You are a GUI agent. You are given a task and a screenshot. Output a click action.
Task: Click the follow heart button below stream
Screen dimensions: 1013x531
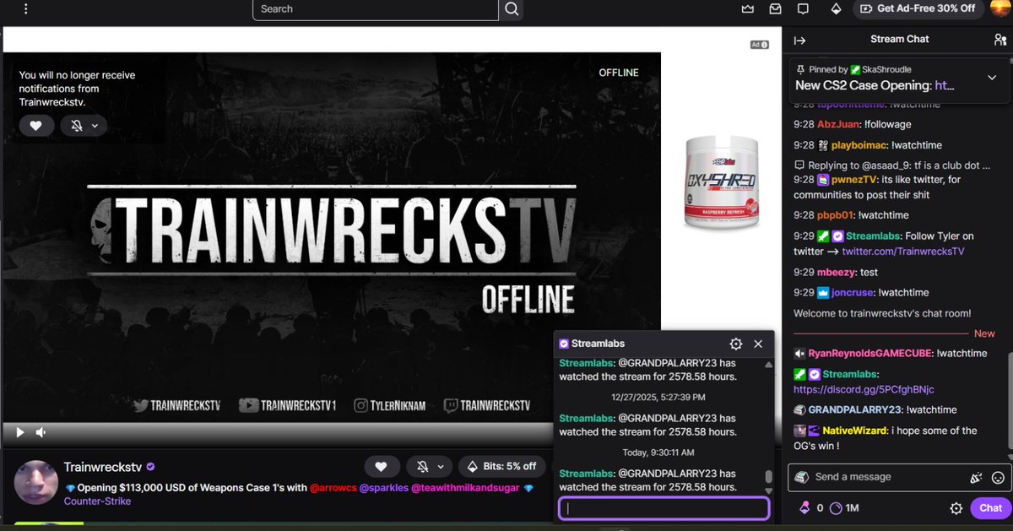tap(382, 466)
